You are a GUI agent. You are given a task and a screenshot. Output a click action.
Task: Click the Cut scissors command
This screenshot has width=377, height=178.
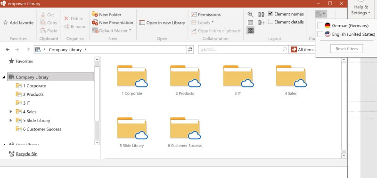(47, 15)
